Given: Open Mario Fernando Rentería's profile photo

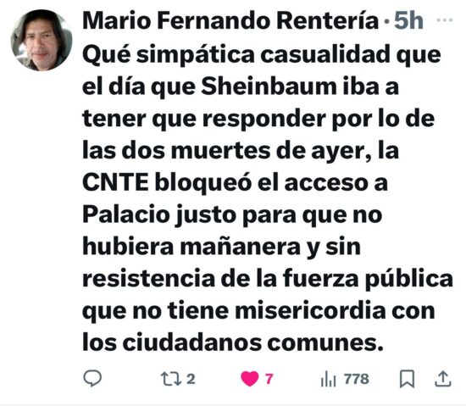Looking at the screenshot, I should [42, 40].
